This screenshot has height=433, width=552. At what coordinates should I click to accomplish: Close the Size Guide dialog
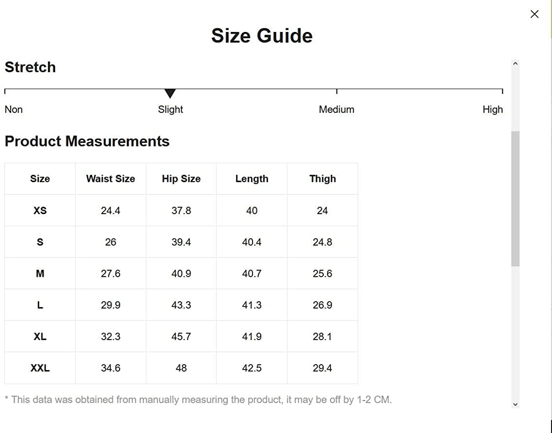[x=534, y=14]
